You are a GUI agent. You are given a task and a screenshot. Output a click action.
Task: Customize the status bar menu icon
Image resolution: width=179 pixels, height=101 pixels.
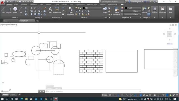[177, 95]
